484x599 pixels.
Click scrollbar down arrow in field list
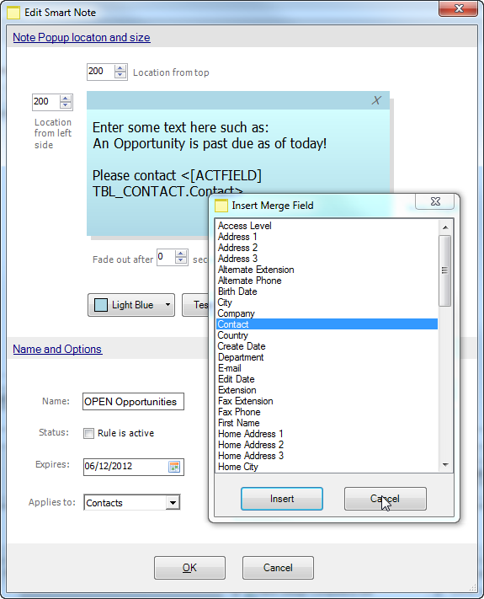[x=445, y=465]
